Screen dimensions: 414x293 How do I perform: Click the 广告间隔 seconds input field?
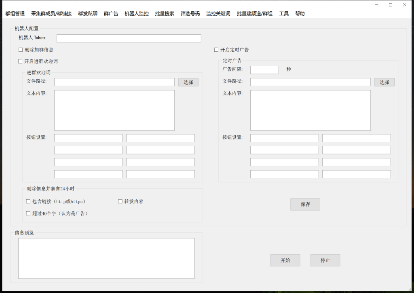pyautogui.click(x=264, y=70)
